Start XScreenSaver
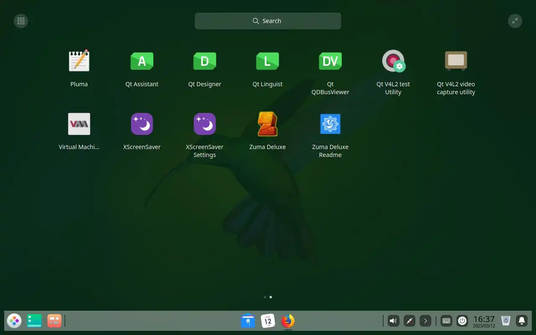The image size is (536, 335). pos(142,124)
